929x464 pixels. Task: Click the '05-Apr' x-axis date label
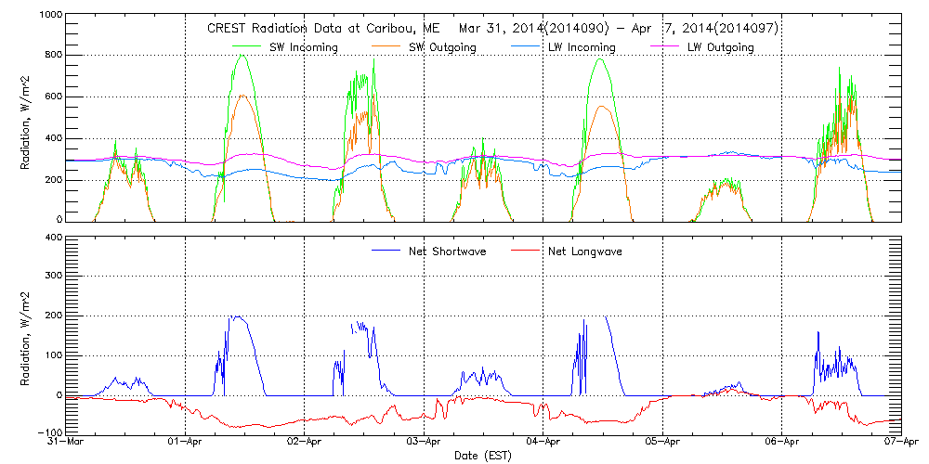(x=663, y=444)
